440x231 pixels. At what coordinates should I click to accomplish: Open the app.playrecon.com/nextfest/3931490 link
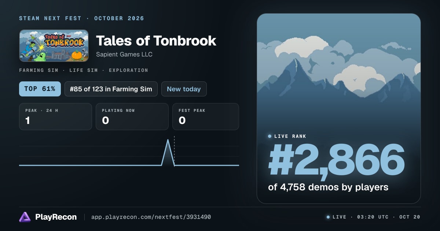[x=151, y=217]
